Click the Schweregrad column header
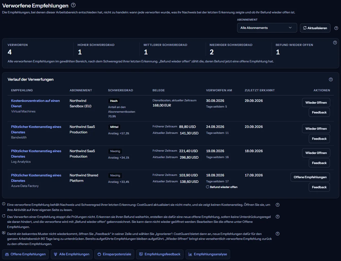 point(121,90)
